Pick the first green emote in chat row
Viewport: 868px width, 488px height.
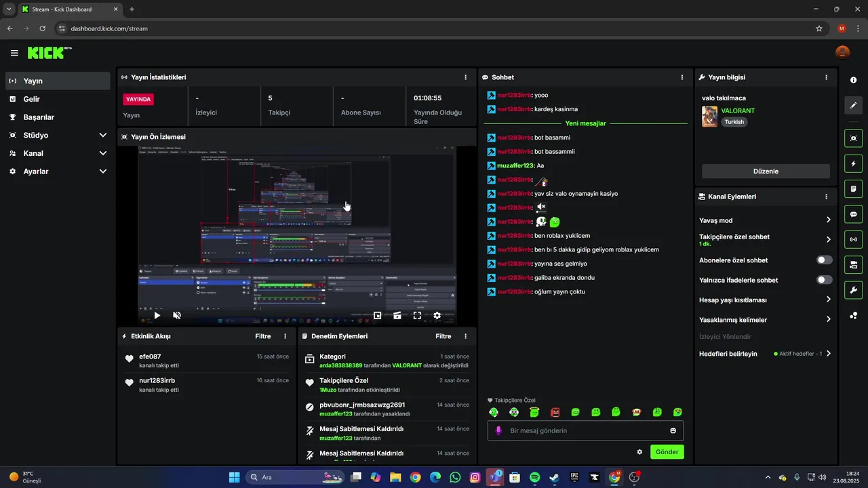(494, 412)
